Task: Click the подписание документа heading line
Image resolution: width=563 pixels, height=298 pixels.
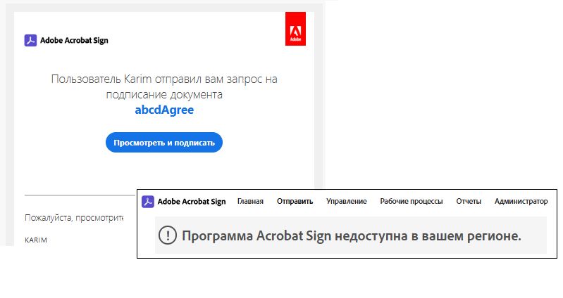Action: (x=164, y=94)
